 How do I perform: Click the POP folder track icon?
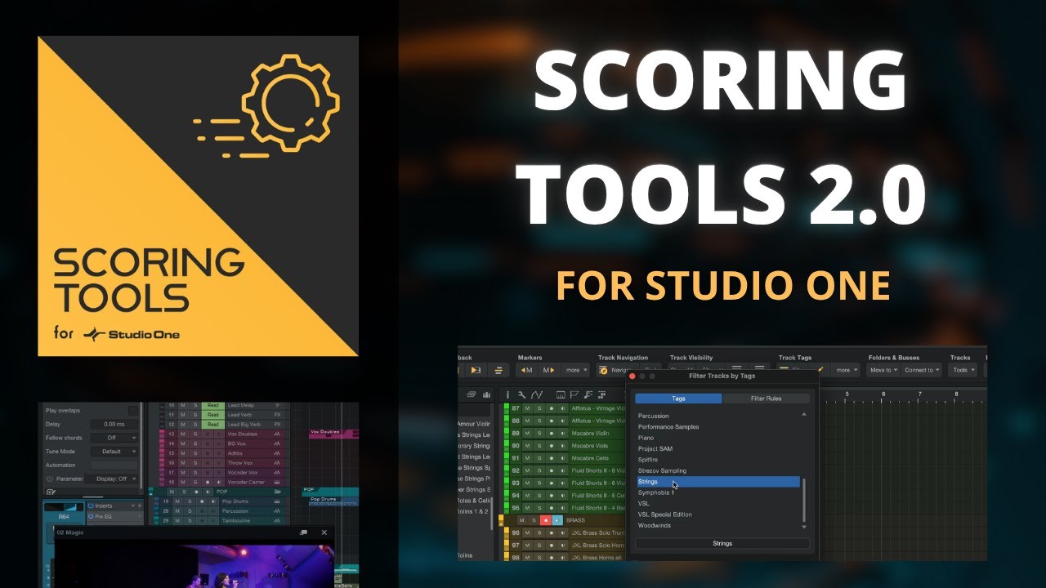point(276,492)
